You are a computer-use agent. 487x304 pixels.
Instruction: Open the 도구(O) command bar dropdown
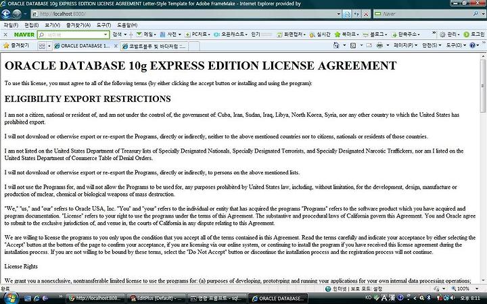coord(457,45)
